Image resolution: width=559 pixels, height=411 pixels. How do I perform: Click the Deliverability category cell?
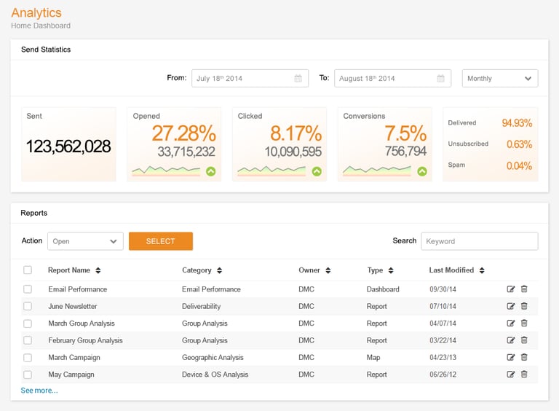click(201, 307)
